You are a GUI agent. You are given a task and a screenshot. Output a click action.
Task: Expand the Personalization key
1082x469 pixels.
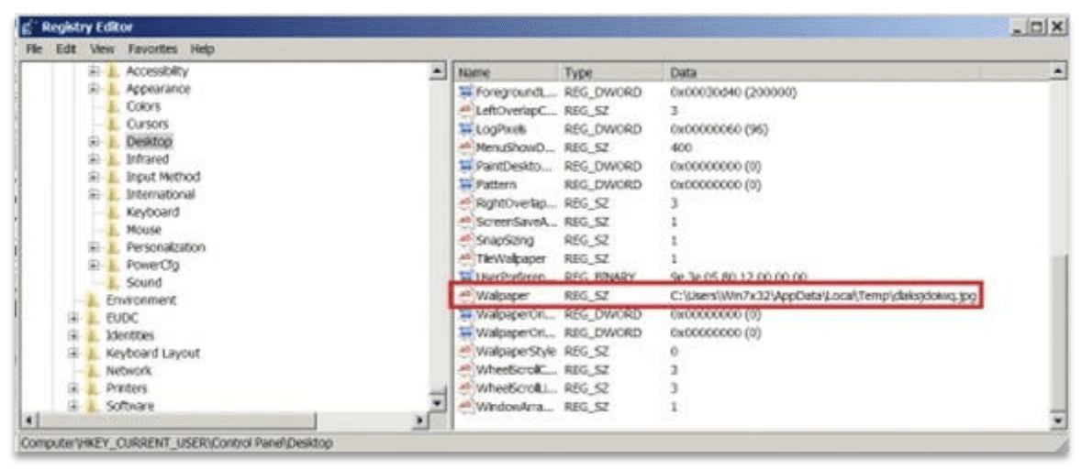94,247
